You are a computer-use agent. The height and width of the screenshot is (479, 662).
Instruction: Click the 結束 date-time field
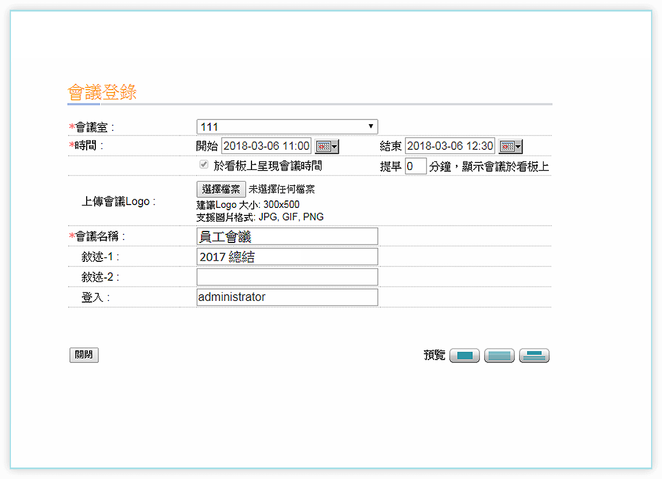tap(450, 146)
